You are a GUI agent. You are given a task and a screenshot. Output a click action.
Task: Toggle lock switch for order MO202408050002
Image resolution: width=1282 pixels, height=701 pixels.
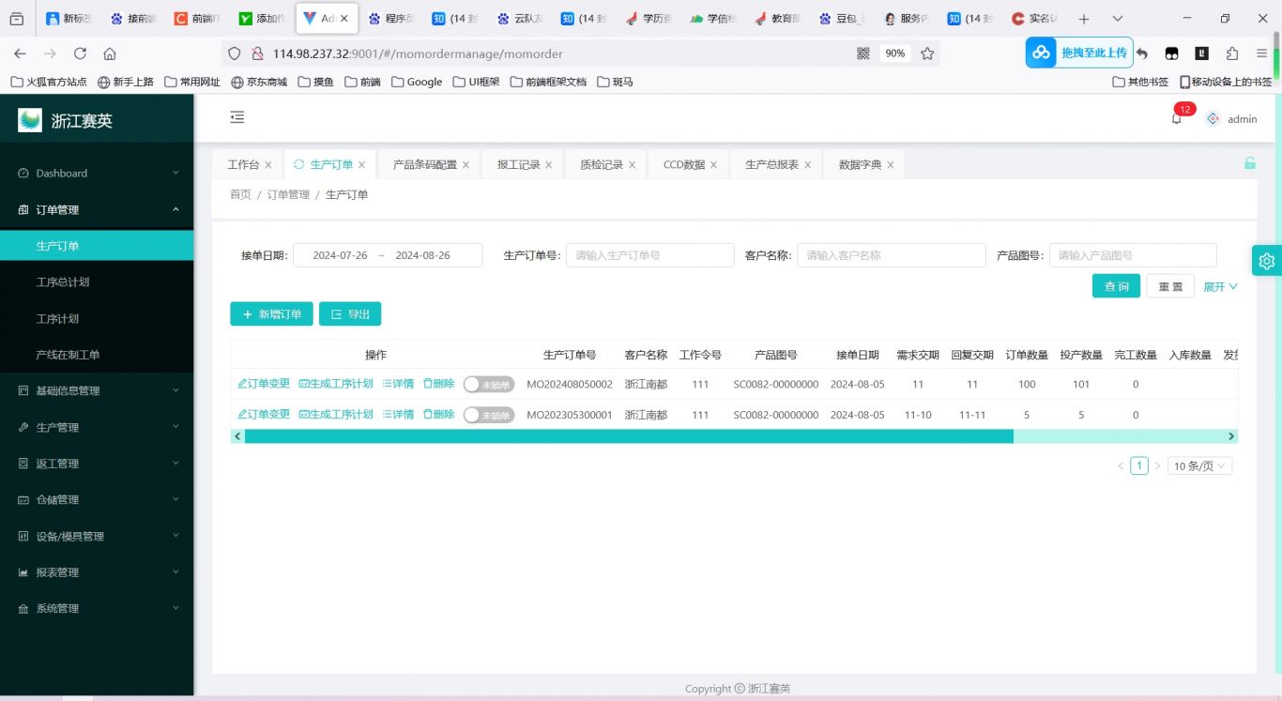[x=489, y=385]
